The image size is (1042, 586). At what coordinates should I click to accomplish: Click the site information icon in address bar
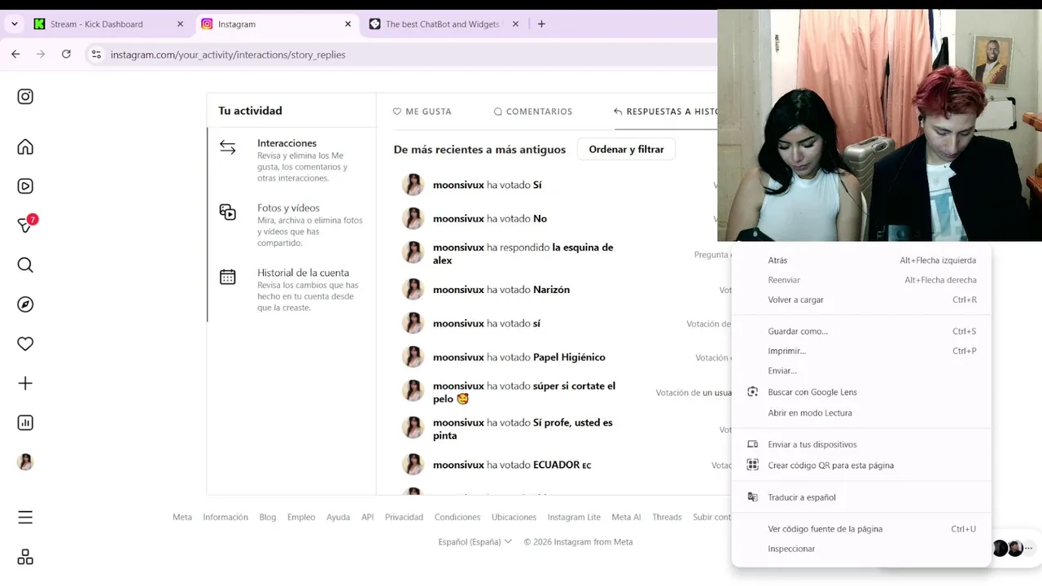96,55
